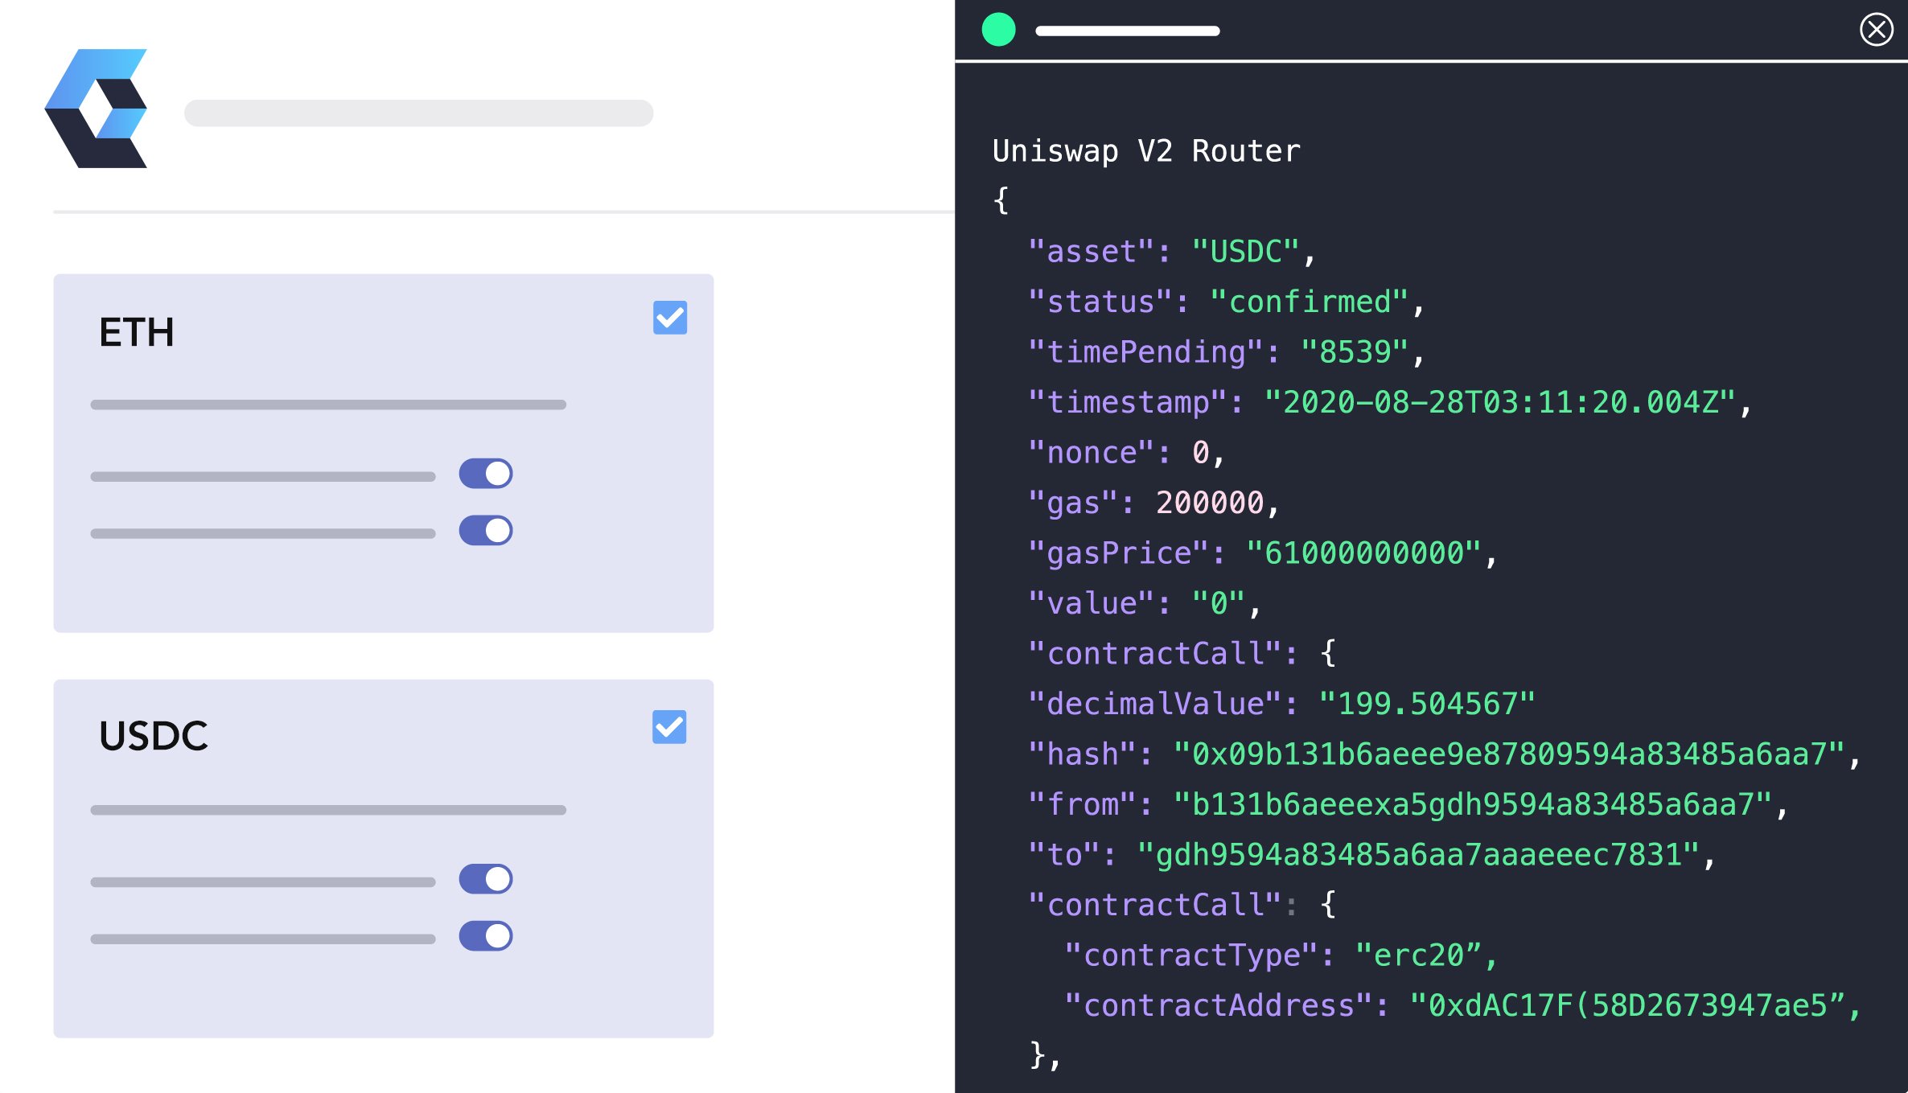Click the checkmark icon on ETH card
This screenshot has height=1093, width=1908.
click(670, 318)
